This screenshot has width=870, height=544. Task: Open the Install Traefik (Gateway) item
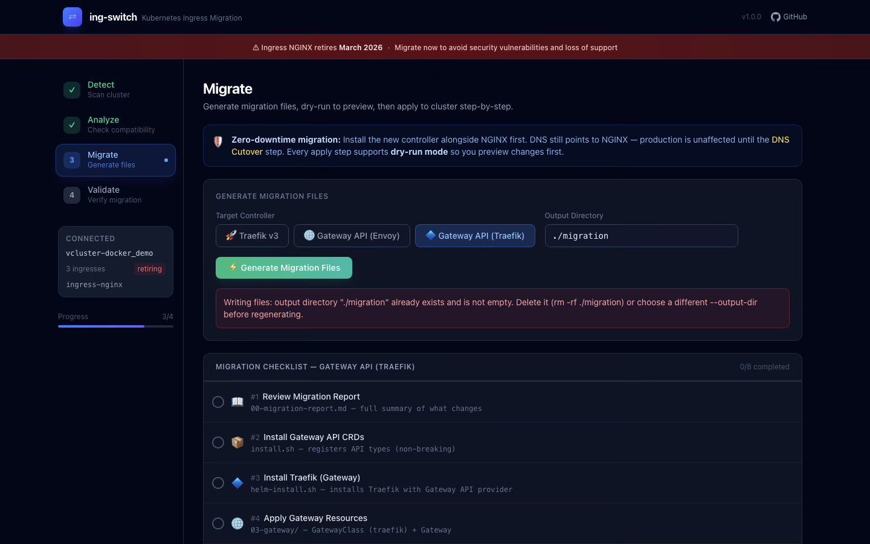(x=503, y=483)
